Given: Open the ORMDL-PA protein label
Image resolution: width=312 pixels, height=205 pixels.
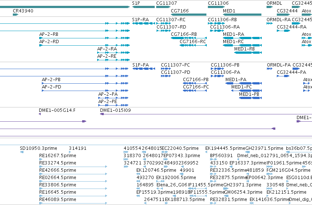Looking at the screenshot, I should coord(279,65).
